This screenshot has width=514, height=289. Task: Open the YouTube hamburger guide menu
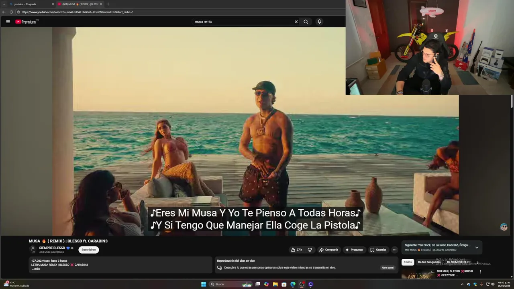(8, 22)
